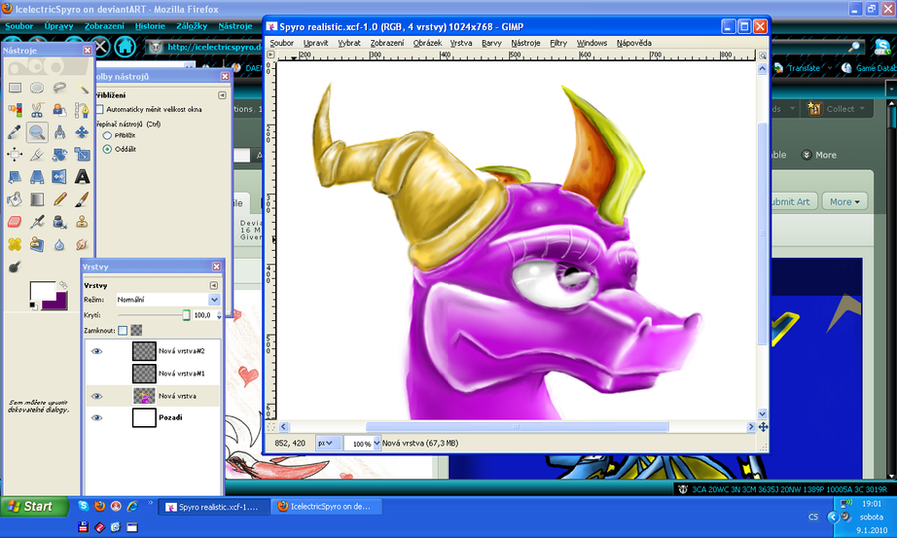
Task: Select the Move tool
Action: (82, 133)
